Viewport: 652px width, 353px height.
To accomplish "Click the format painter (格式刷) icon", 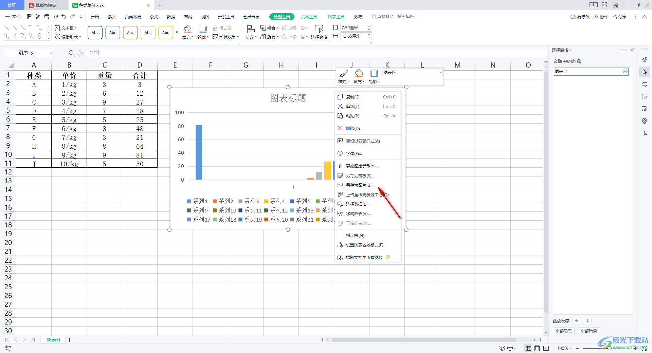I will pyautogui.click(x=222, y=28).
